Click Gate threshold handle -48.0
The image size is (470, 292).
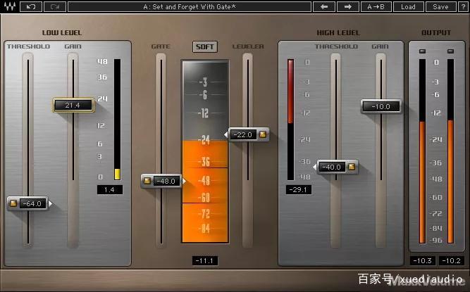162,181
